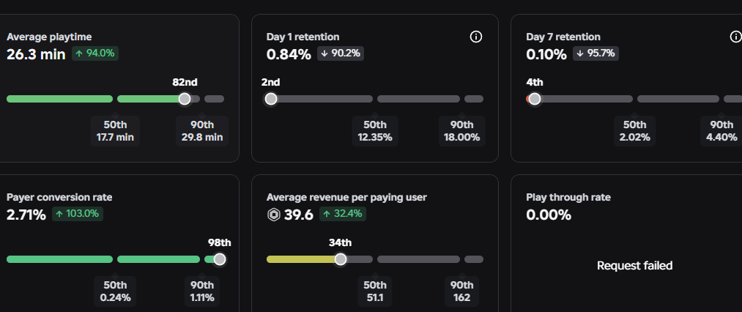Click the 90th 162 revenue benchmark label

[462, 291]
